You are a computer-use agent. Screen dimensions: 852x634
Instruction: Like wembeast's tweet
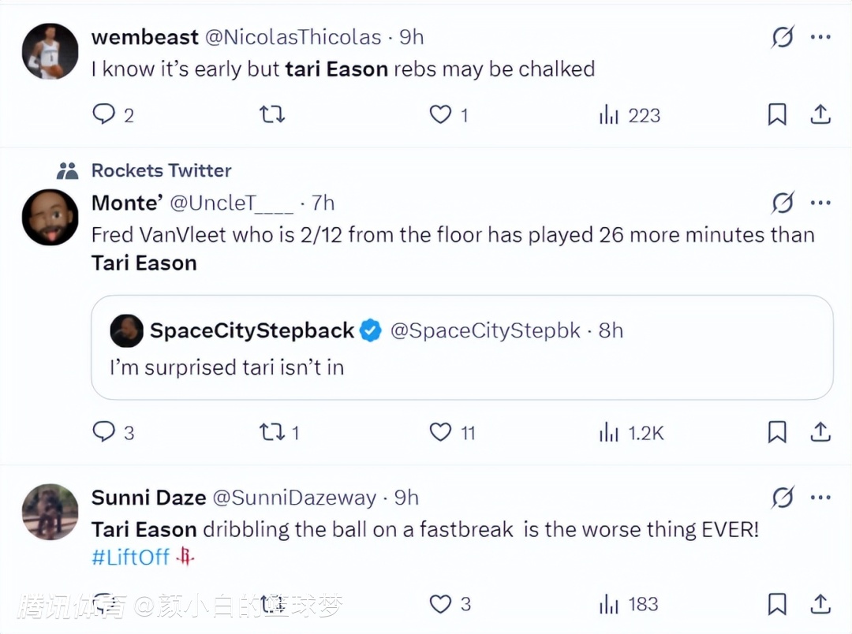pos(439,115)
